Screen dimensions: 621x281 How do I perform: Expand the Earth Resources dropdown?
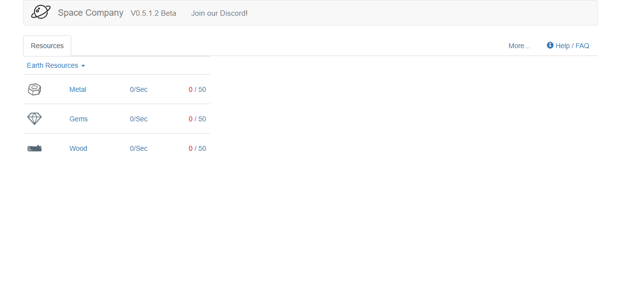click(53, 65)
